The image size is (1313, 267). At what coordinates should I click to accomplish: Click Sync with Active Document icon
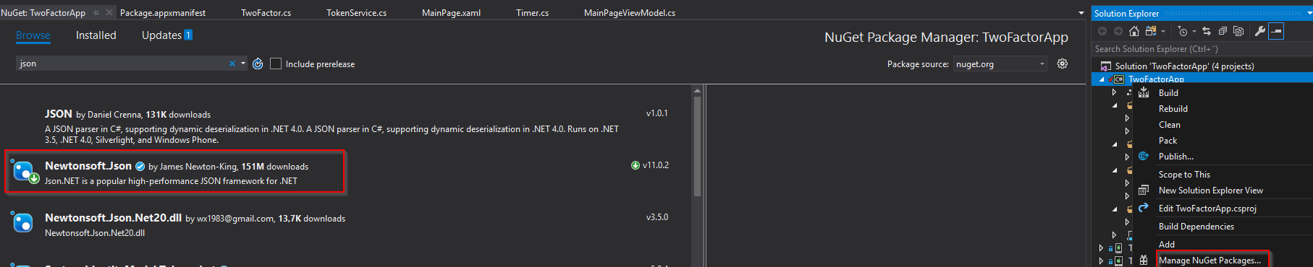point(1207,31)
